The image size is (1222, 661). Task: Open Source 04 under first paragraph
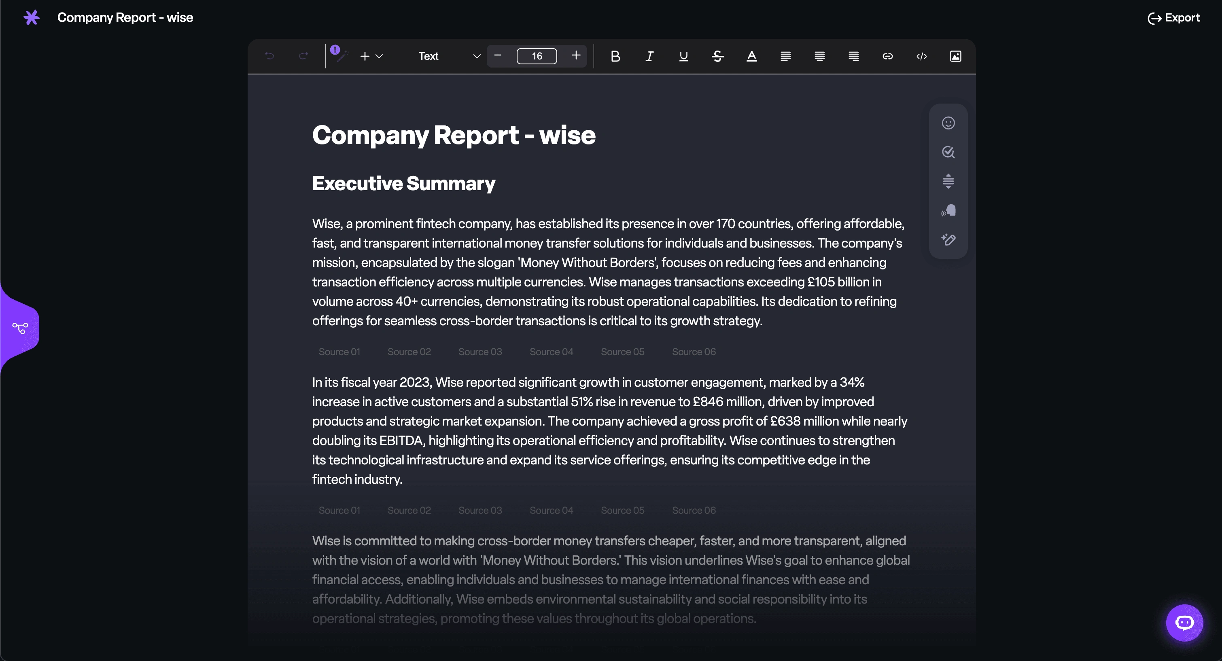pos(551,352)
